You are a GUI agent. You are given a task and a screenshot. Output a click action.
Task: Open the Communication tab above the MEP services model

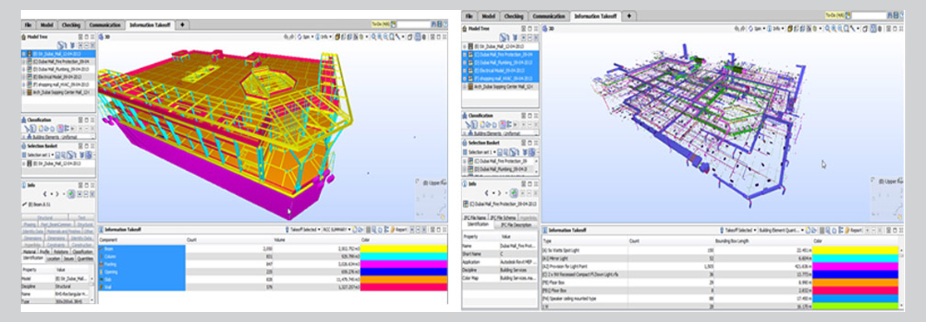549,17
